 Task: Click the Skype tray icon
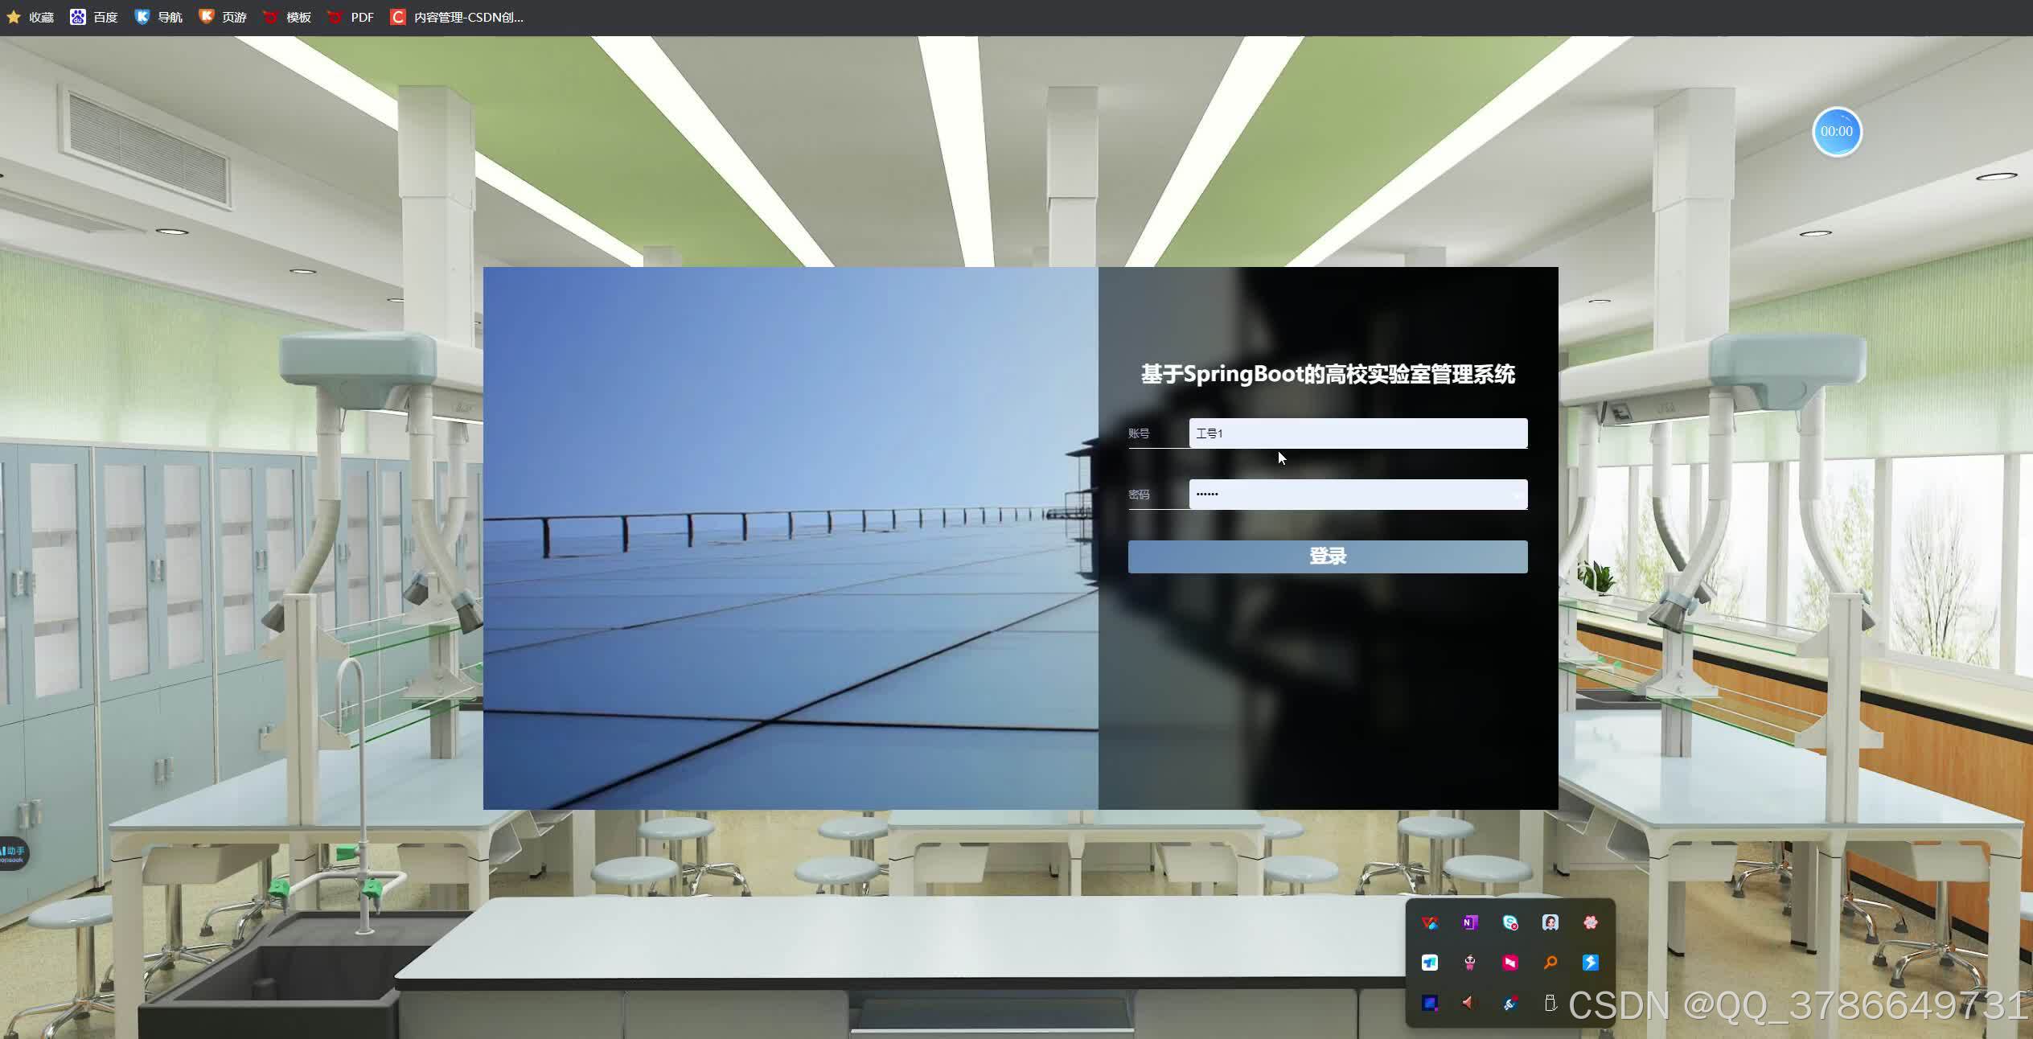click(1510, 922)
